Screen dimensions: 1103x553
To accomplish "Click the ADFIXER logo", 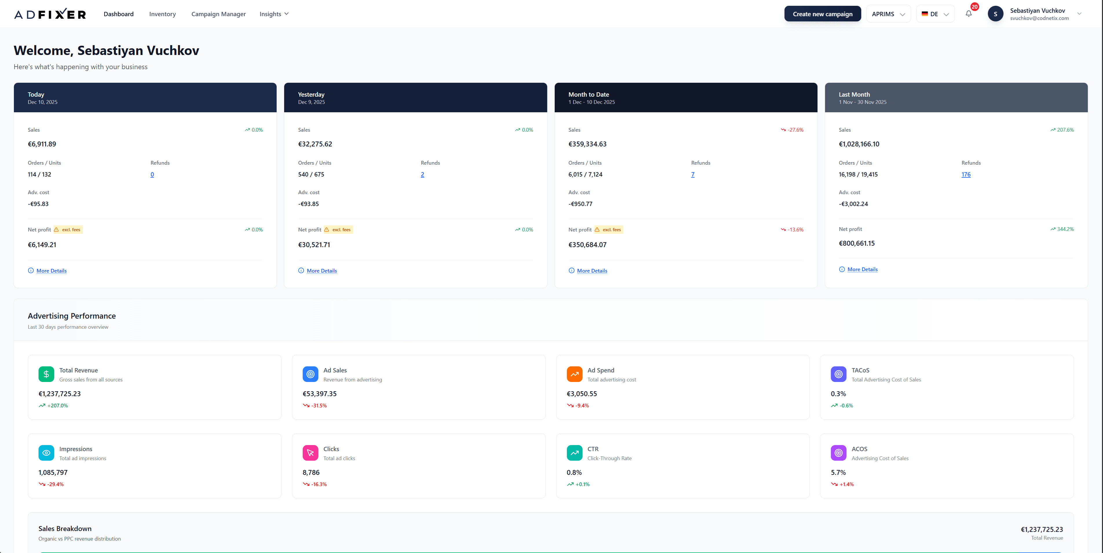I will (x=49, y=14).
